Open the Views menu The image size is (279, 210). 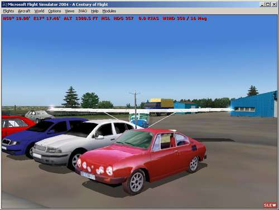[x=70, y=11]
